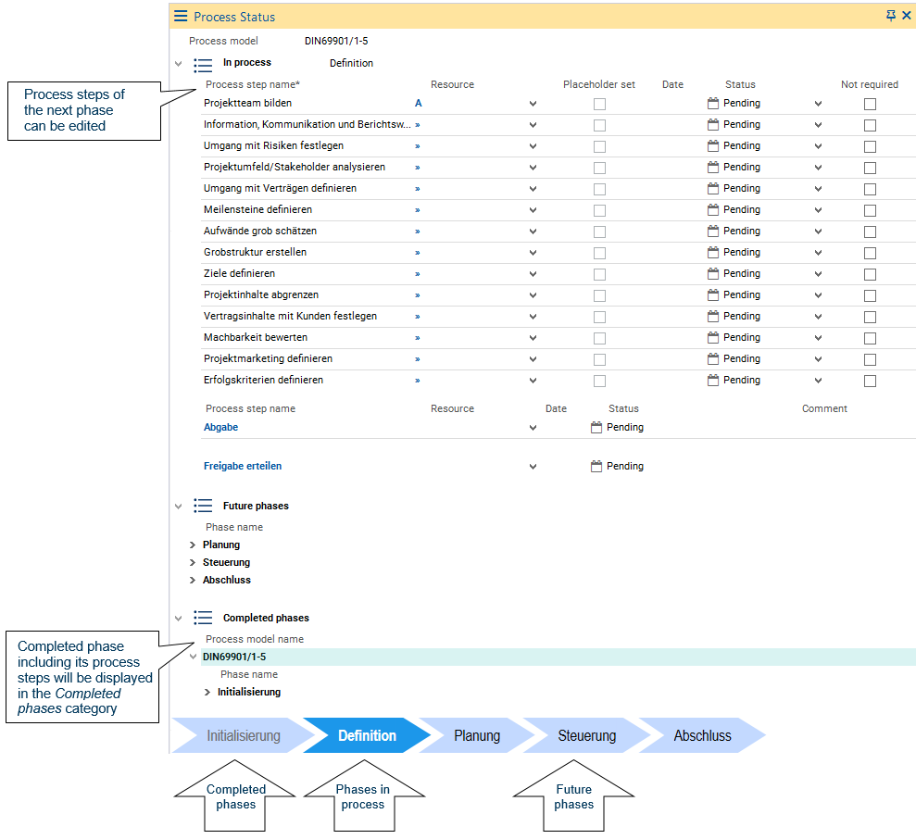
Task: Click the Pending status of Projektumfeld/Stakeholder analysieren
Action: coord(741,167)
